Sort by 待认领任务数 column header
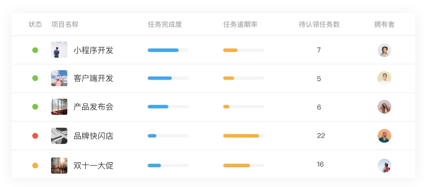 (319, 24)
